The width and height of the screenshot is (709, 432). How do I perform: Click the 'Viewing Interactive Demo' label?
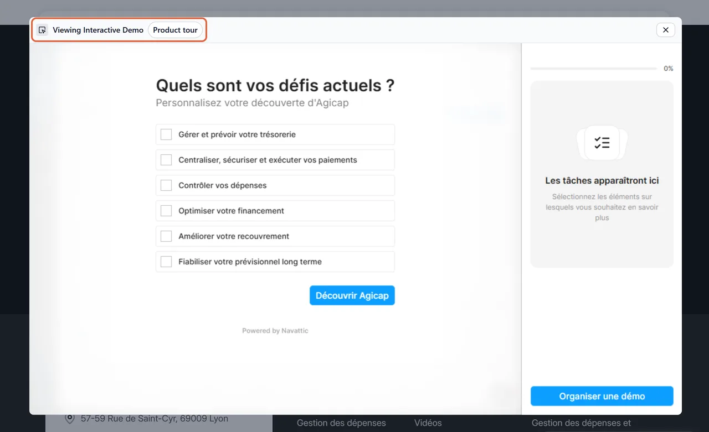(98, 30)
